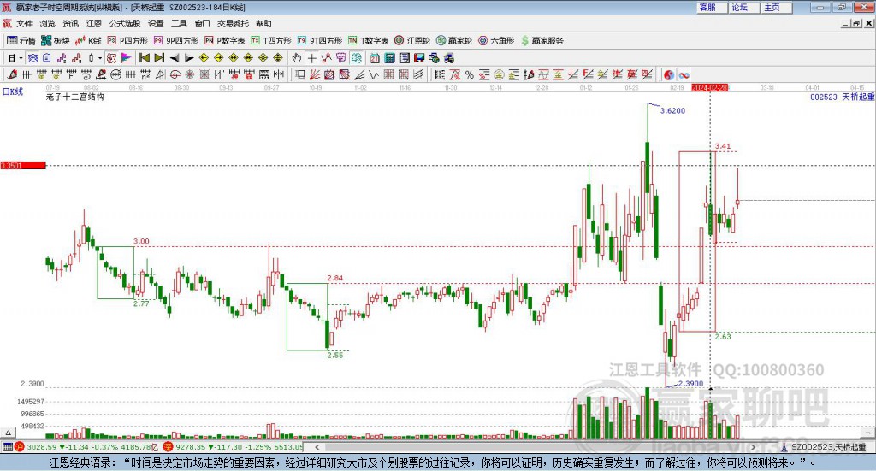Open the 文件 menu
Viewport: 876px width, 471px height.
[x=24, y=23]
